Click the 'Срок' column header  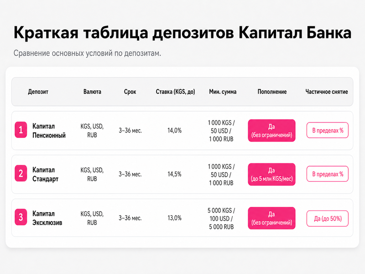point(130,92)
